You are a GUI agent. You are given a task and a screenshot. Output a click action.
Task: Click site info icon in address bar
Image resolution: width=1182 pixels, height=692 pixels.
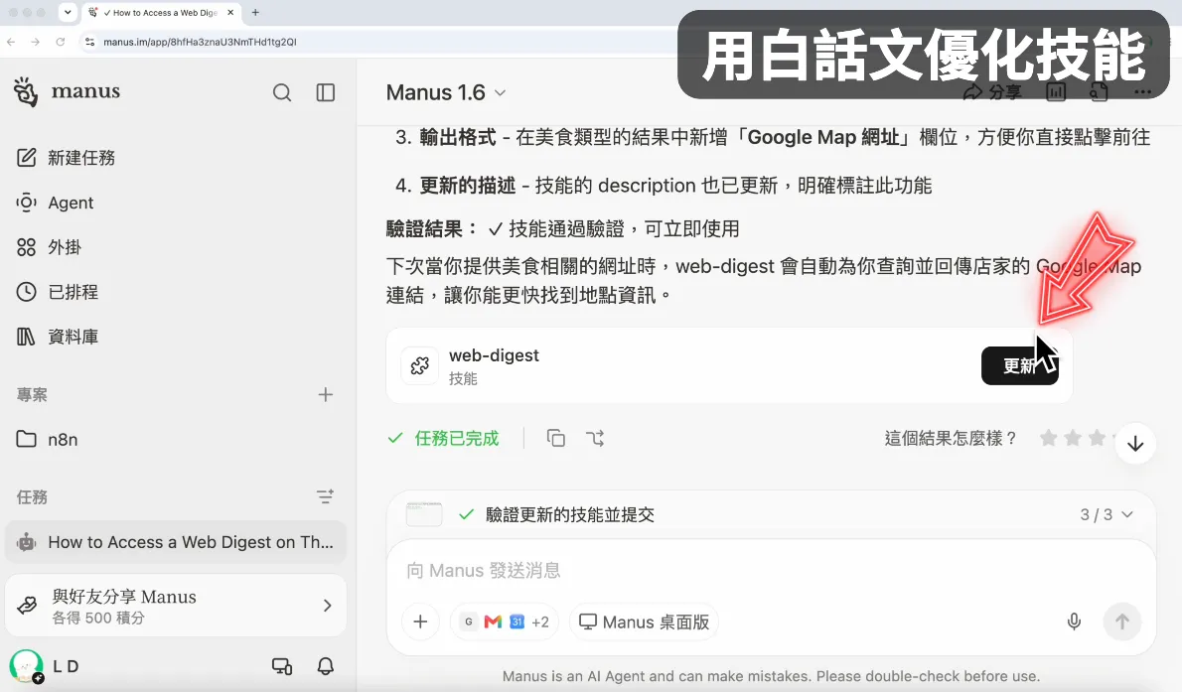[89, 42]
